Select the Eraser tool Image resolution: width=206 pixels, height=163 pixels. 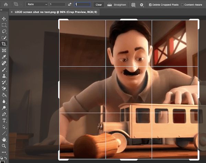(4, 89)
